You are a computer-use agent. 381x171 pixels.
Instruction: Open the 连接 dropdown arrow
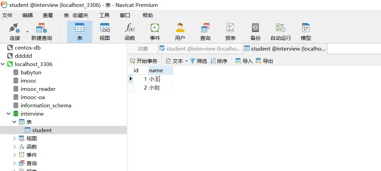[27, 32]
